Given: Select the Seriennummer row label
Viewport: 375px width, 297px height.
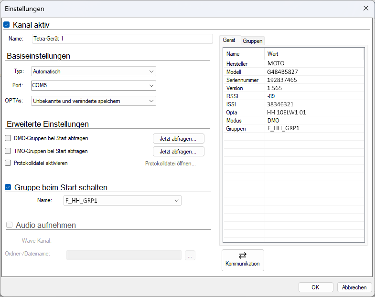Looking at the screenshot, I should pos(242,80).
